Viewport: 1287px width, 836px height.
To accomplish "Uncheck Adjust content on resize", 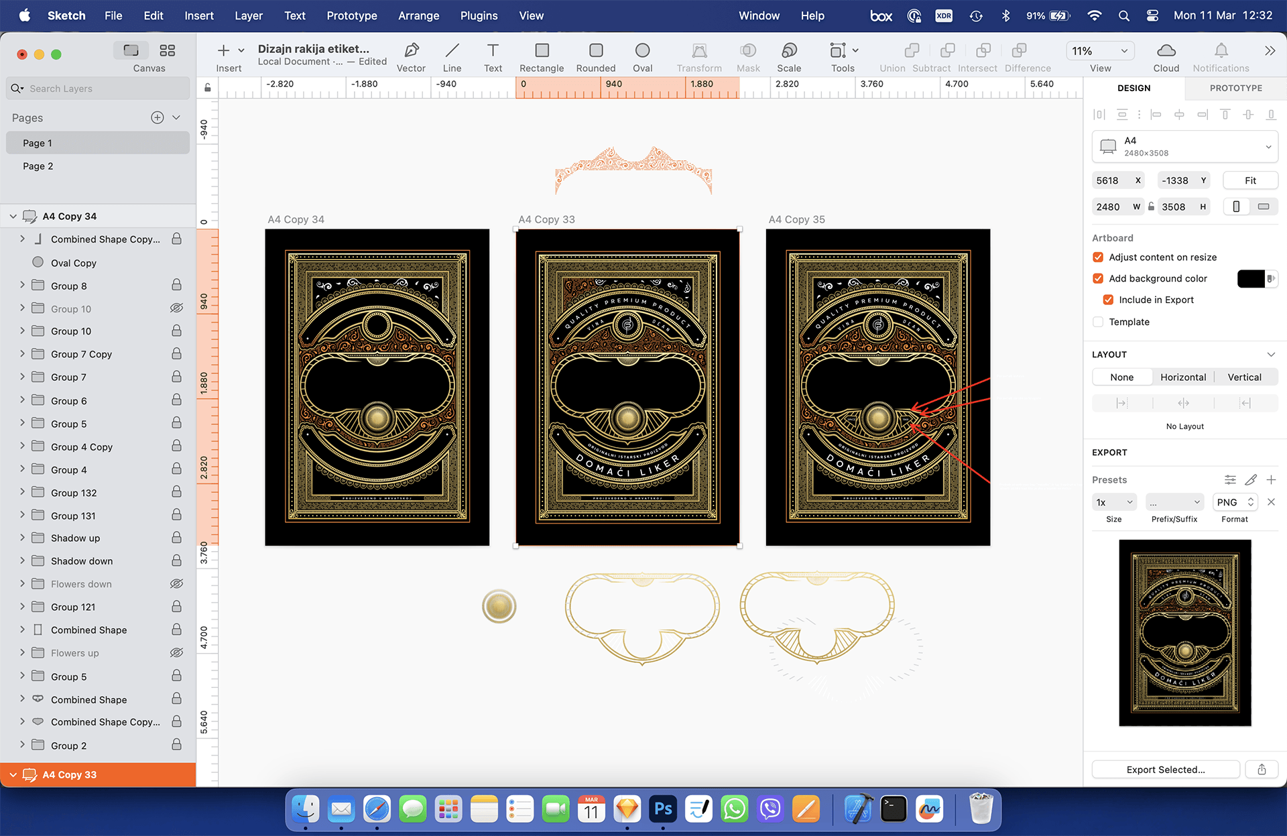I will pyautogui.click(x=1098, y=257).
